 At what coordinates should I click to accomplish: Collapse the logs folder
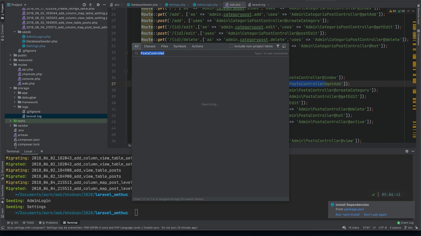coord(15,107)
